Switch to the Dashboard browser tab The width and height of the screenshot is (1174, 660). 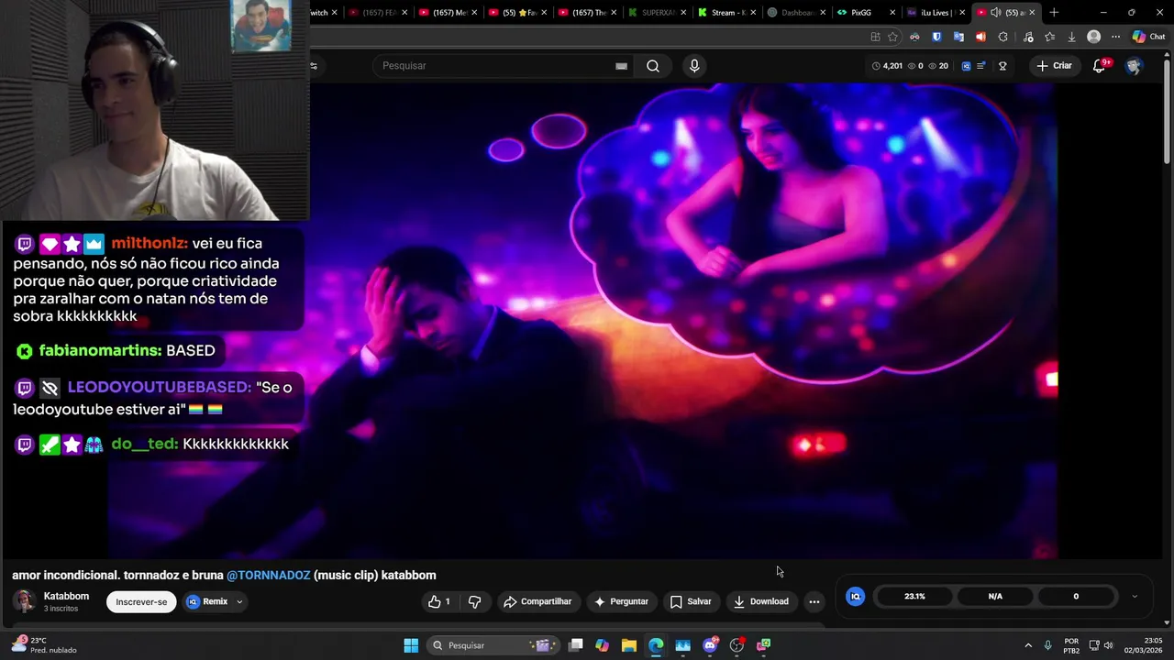pos(795,13)
